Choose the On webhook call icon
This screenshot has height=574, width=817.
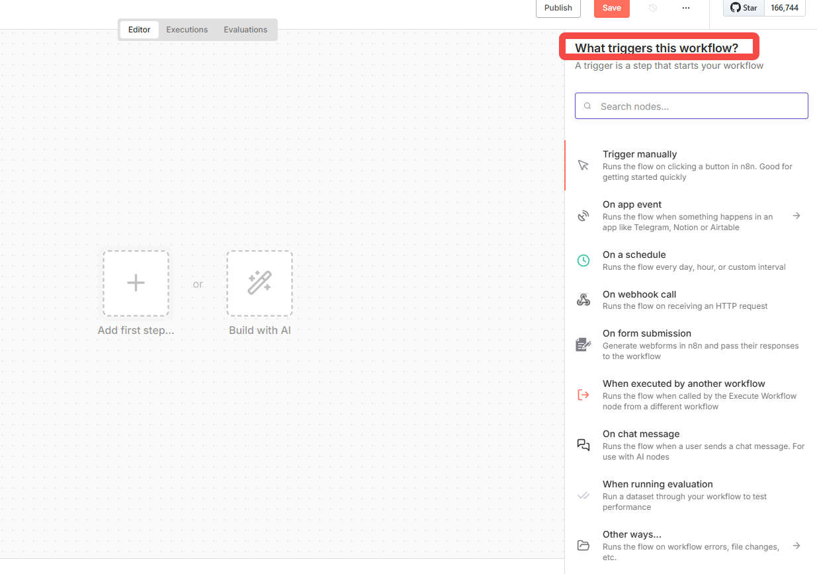pos(583,300)
